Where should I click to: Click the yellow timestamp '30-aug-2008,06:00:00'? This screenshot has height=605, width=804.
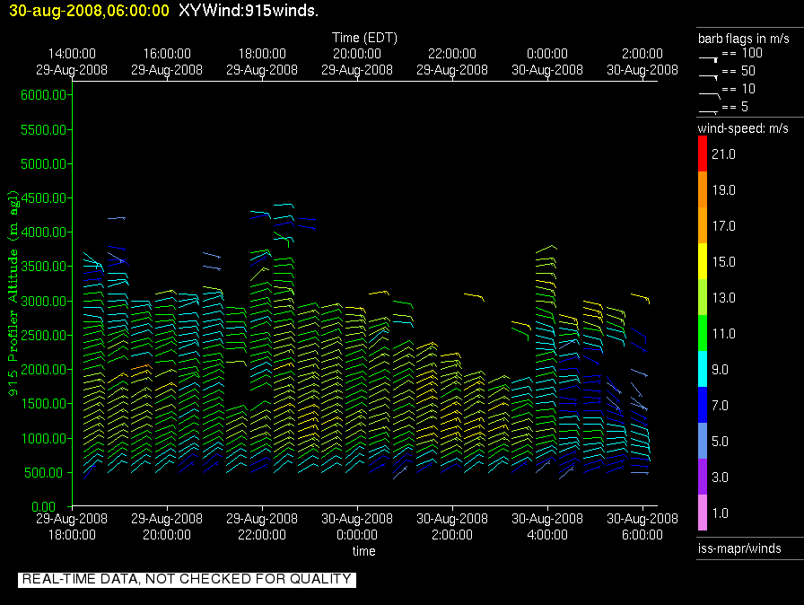point(89,11)
